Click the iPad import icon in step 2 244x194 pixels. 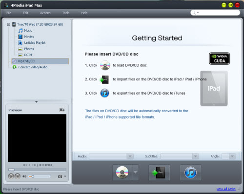point(104,79)
